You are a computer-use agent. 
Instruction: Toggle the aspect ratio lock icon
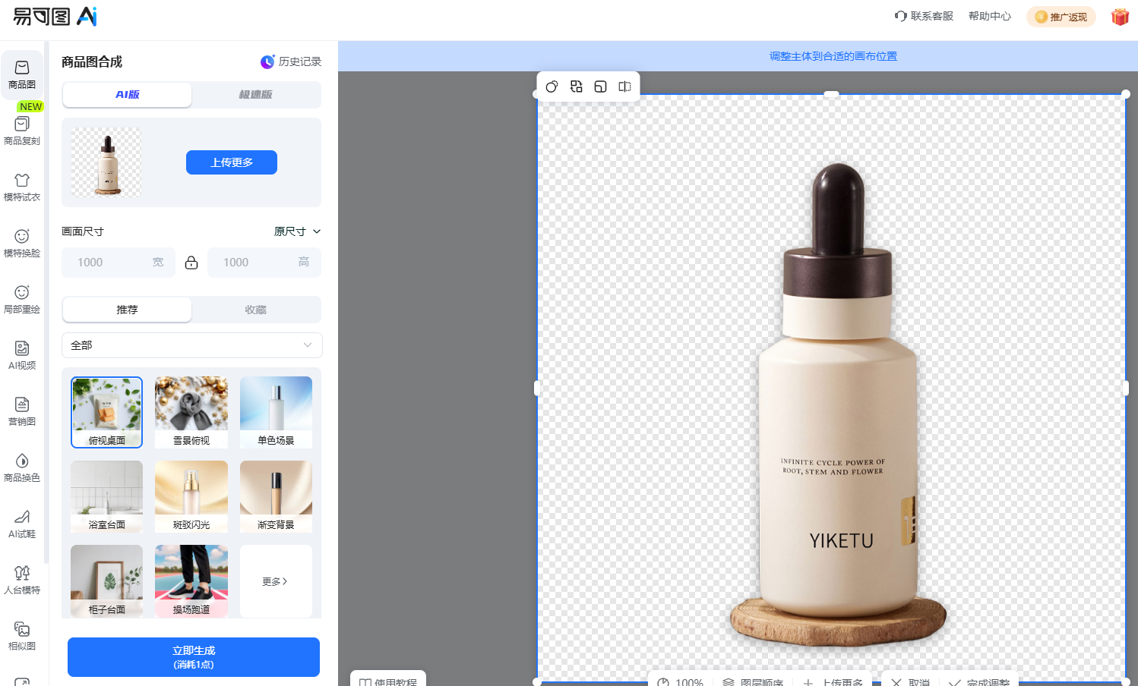(x=191, y=263)
